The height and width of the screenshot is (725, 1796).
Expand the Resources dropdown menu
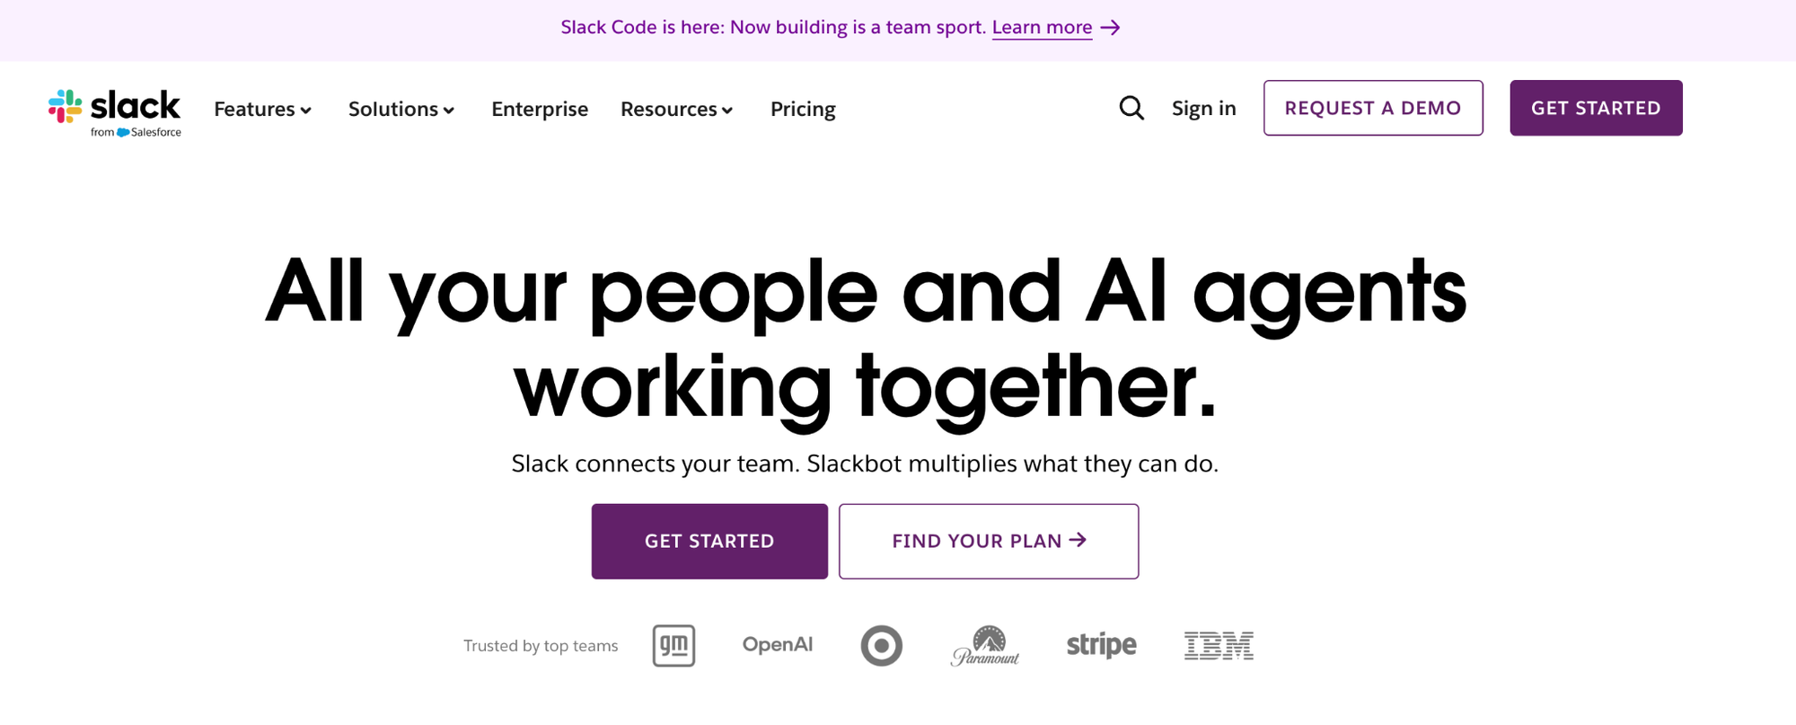coord(677,109)
